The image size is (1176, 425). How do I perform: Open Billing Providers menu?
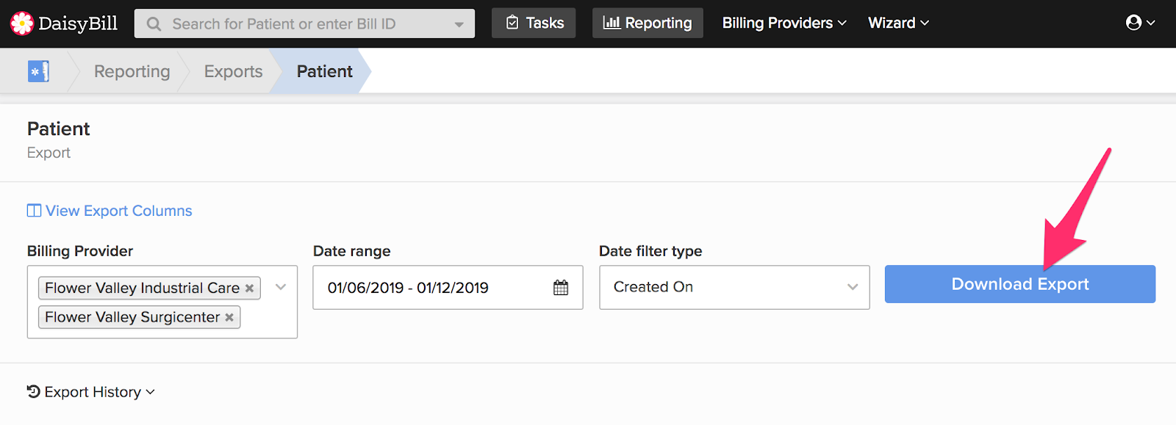[x=784, y=23]
